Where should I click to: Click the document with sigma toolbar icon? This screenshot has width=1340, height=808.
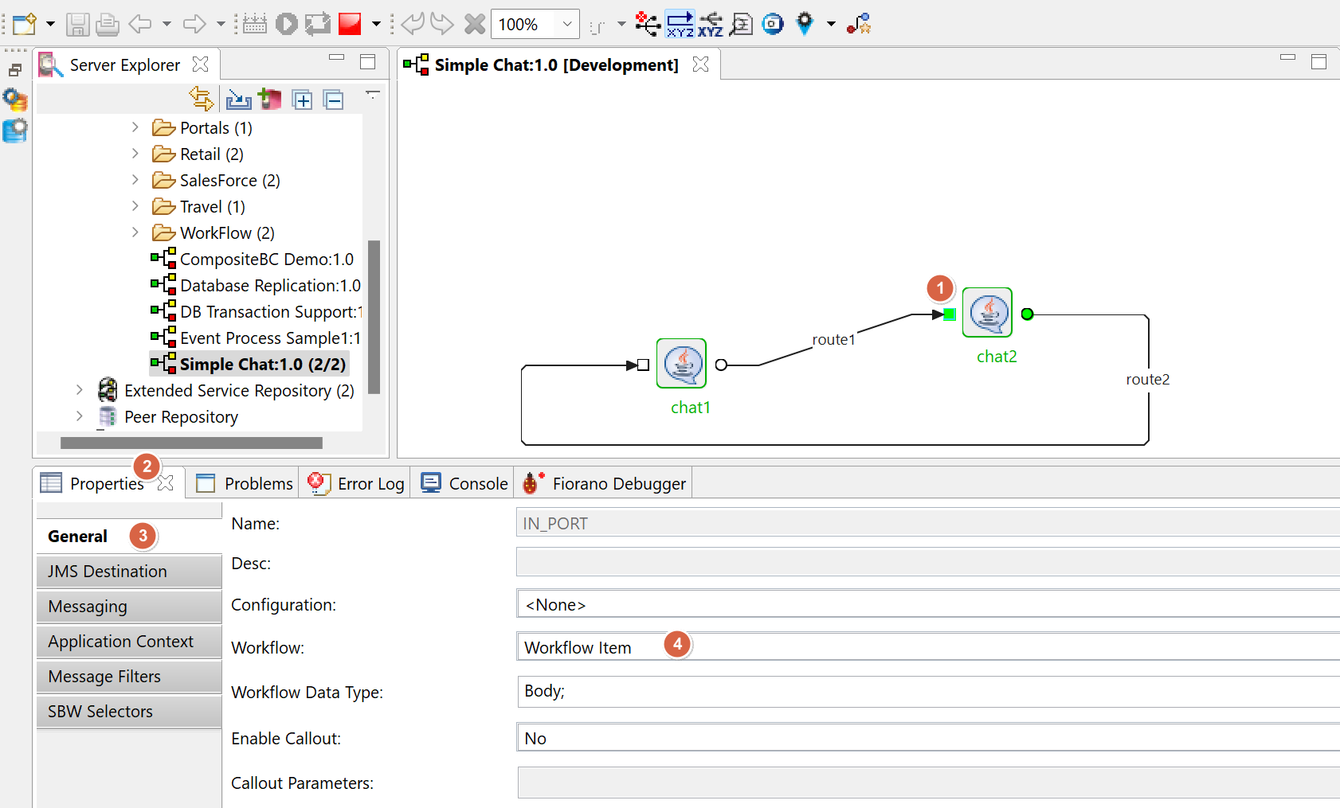742,24
